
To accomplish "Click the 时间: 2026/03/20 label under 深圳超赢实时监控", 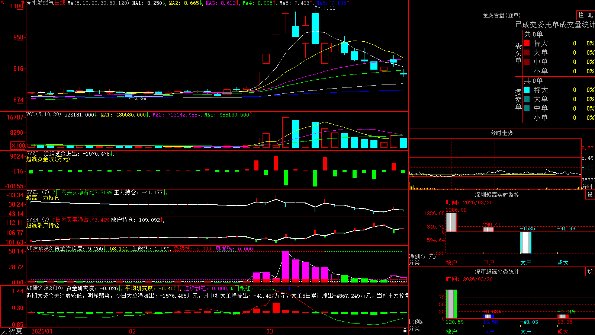I will pos(469,202).
